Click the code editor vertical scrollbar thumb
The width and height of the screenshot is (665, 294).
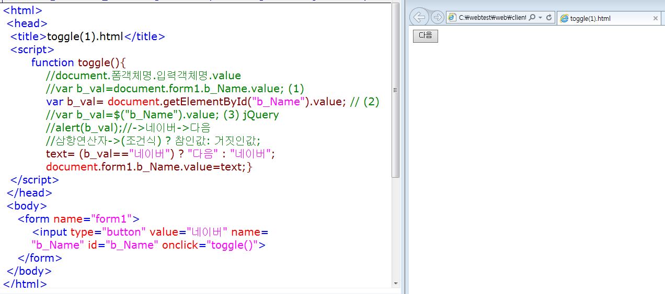(396, 91)
